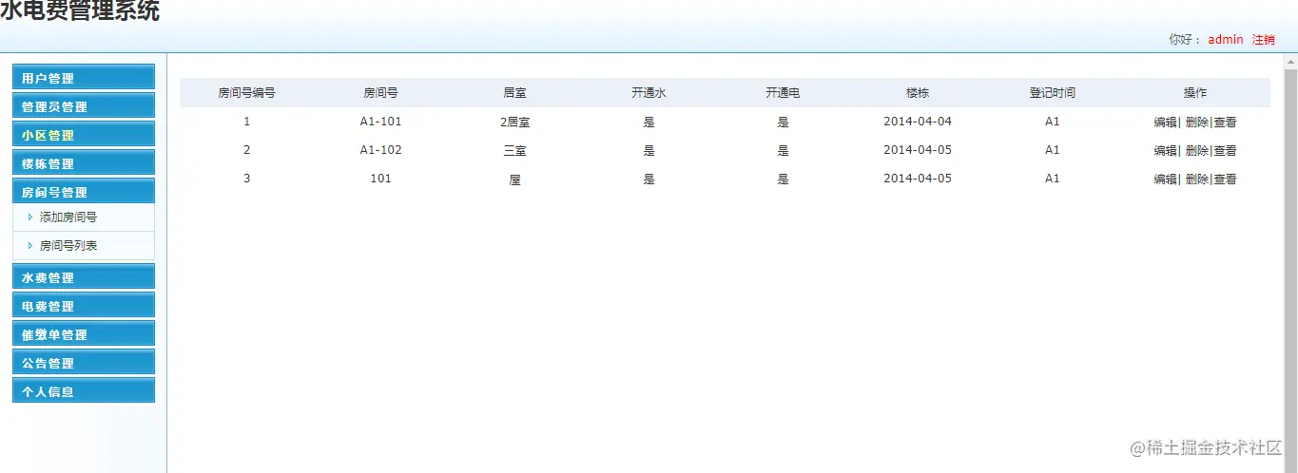The width and height of the screenshot is (1298, 473).
Task: Open the 管理员管理 sidebar menu
Action: pos(84,106)
